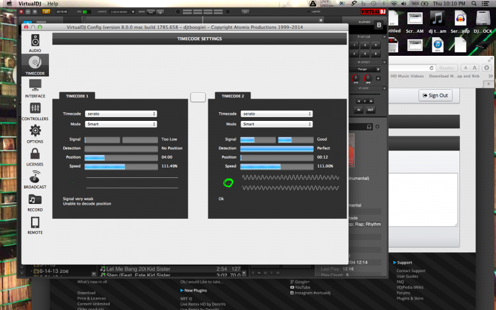
Task: Click the deck B button
Action: 379,25
